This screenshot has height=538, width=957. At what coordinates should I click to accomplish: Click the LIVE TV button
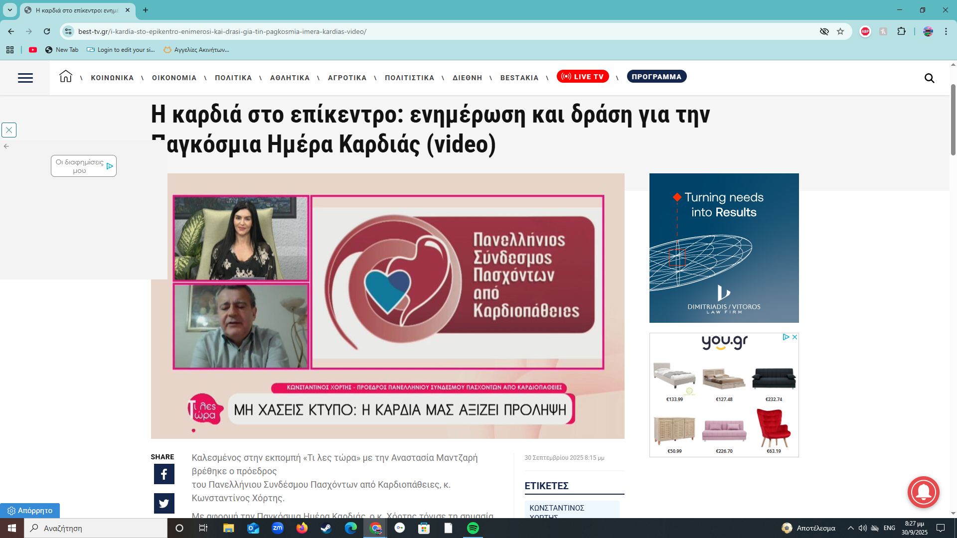pos(582,77)
